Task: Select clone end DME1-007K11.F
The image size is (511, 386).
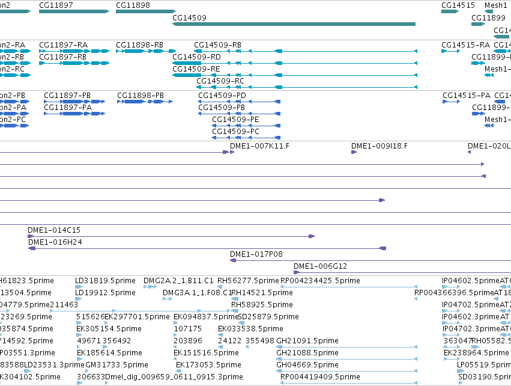Action: tap(232, 152)
